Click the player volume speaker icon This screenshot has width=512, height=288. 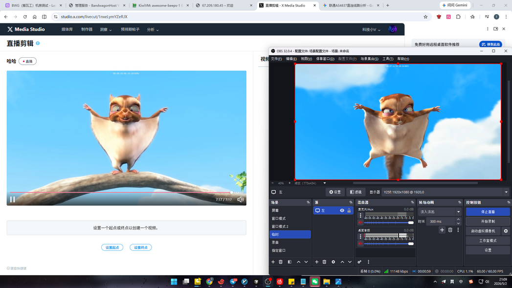tap(240, 199)
